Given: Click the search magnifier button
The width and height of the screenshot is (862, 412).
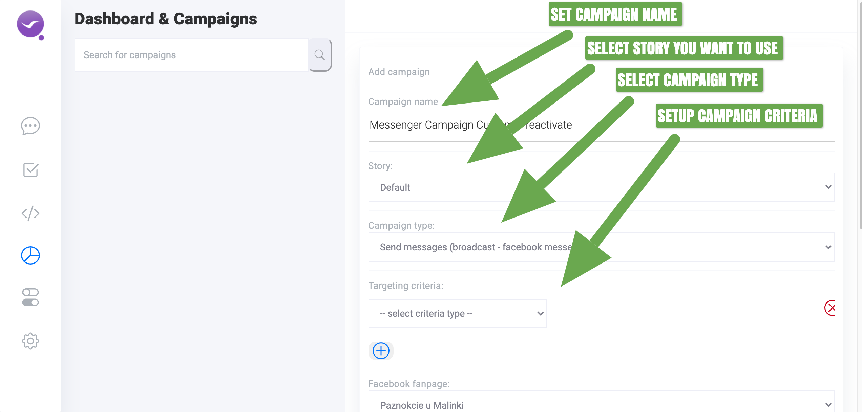Looking at the screenshot, I should coord(320,55).
